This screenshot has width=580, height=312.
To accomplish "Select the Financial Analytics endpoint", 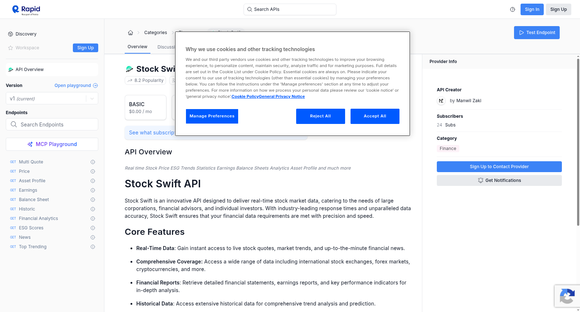I will [38, 219].
